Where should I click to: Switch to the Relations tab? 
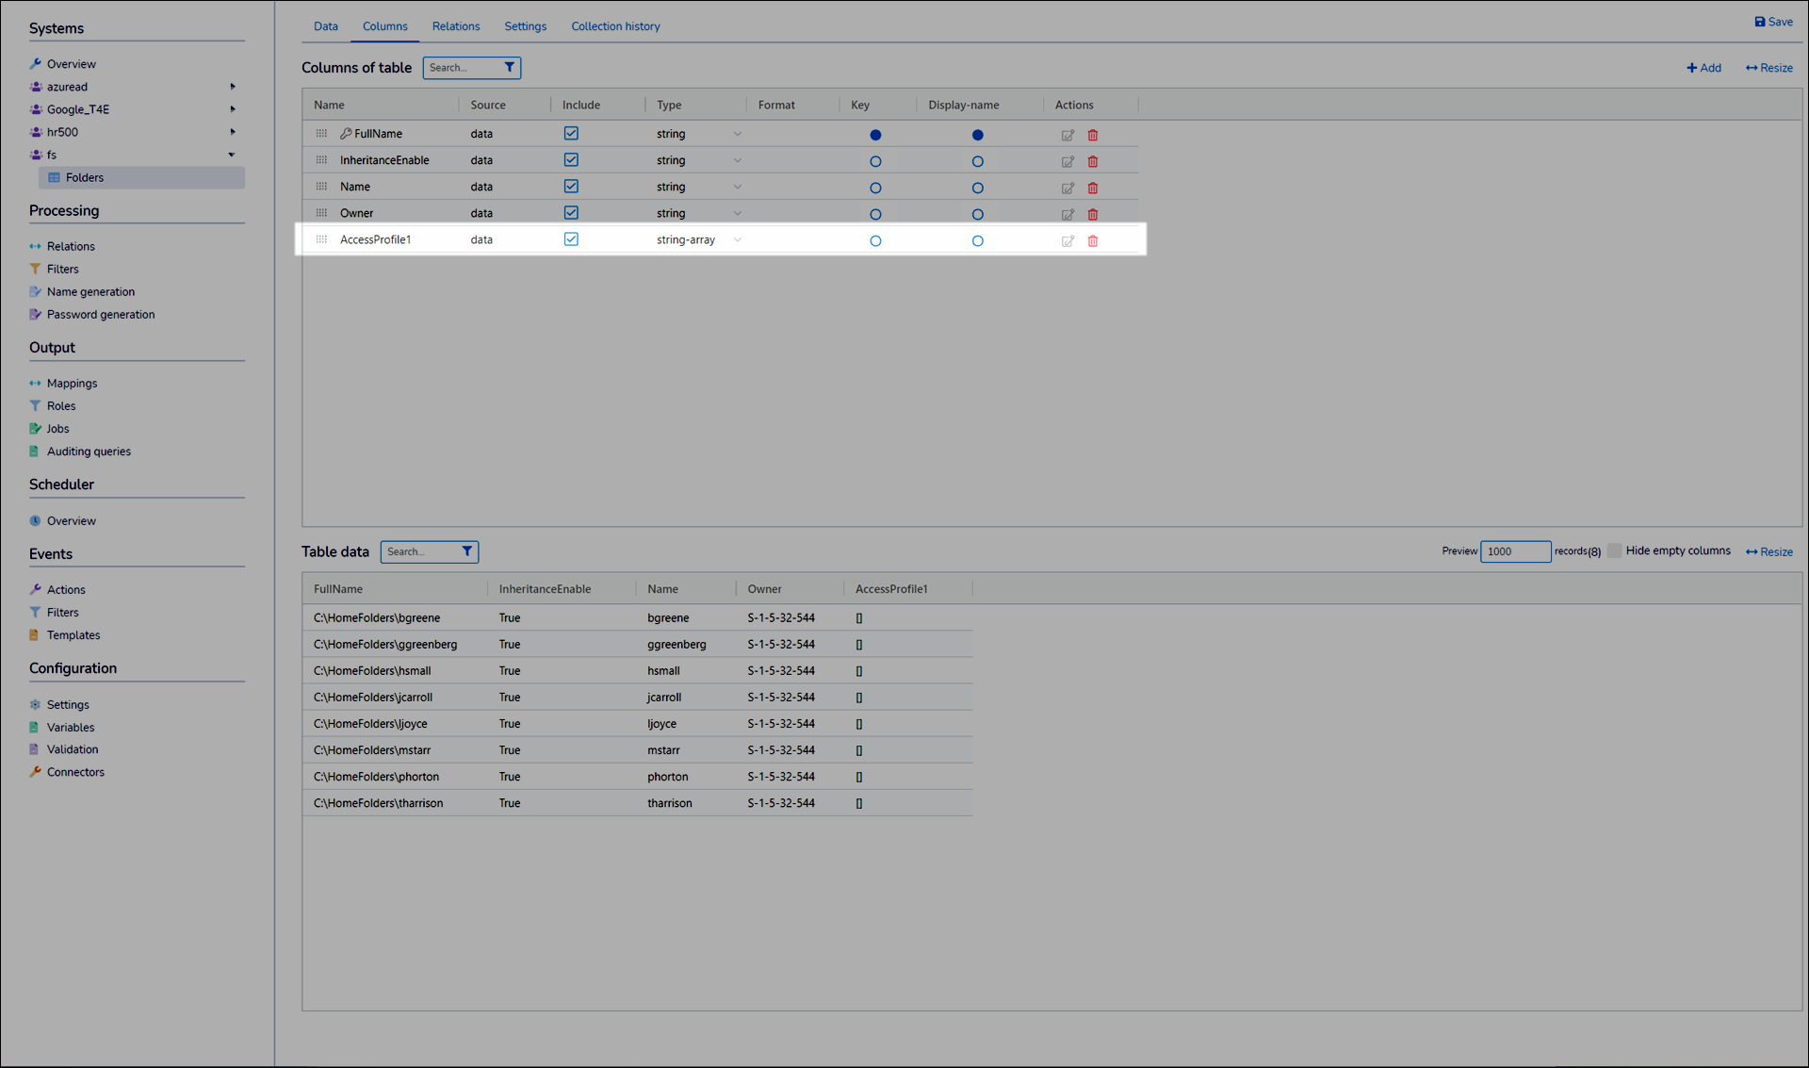456,26
